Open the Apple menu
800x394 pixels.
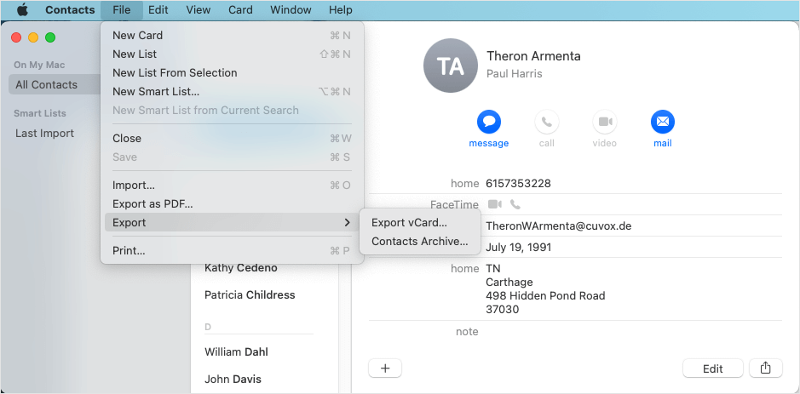(22, 9)
